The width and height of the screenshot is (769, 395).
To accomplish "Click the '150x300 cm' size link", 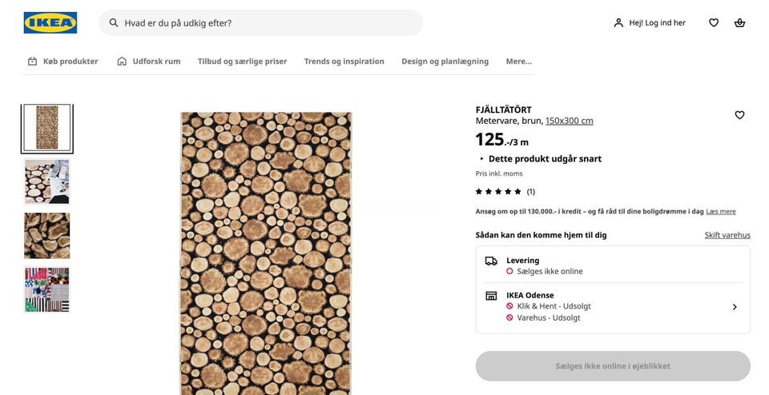I will [569, 121].
